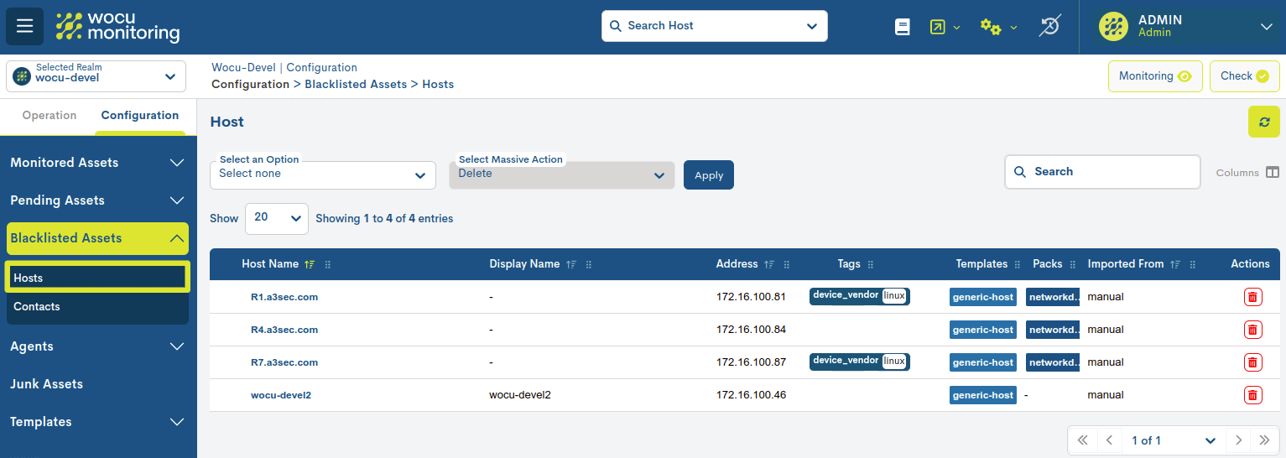Open the Columns layout icon
The image size is (1286, 458).
1273,172
